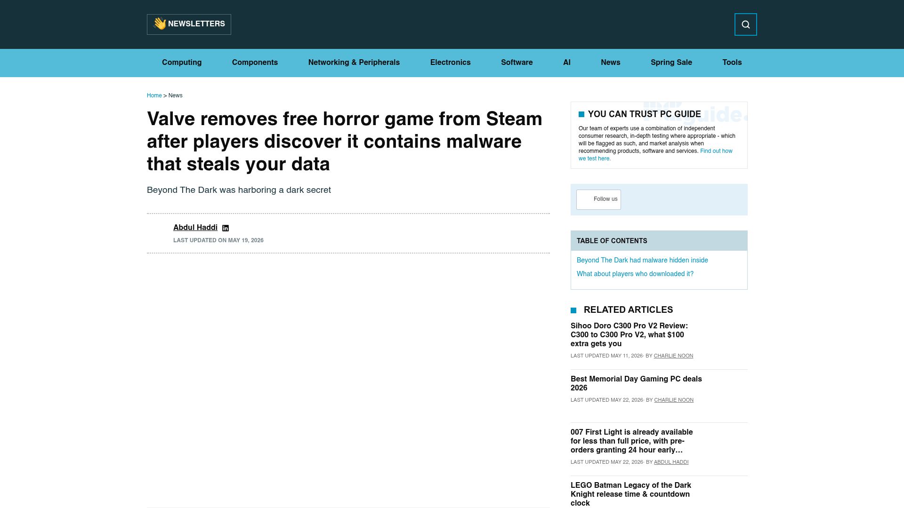Open the Tools menu
The image size is (904, 508).
tap(732, 63)
